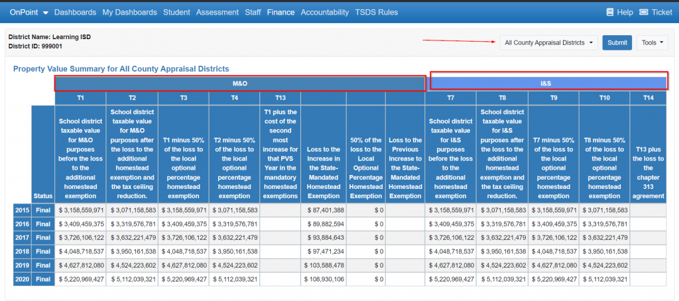Open the Tools dropdown menu
679x301 pixels.
(652, 43)
